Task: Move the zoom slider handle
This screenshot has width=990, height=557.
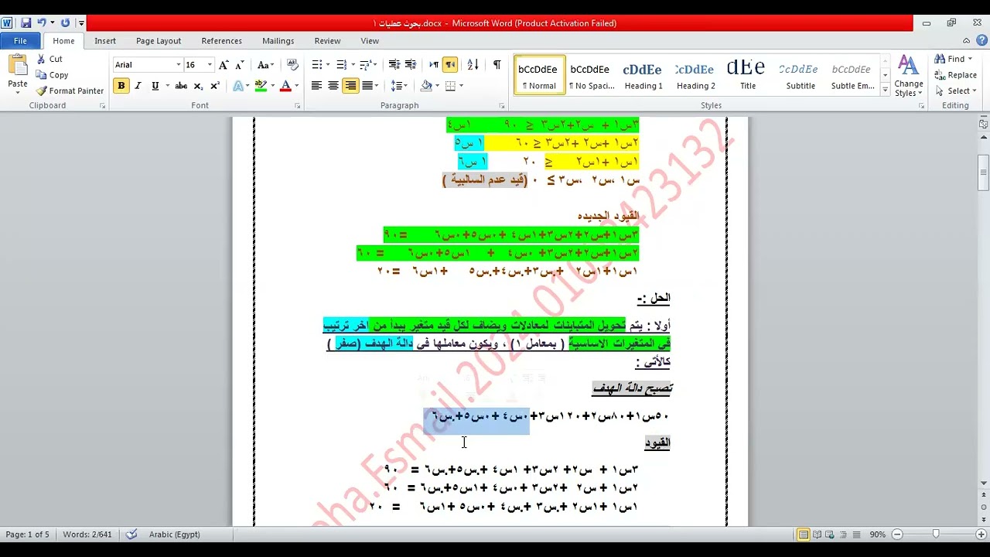Action: [936, 535]
